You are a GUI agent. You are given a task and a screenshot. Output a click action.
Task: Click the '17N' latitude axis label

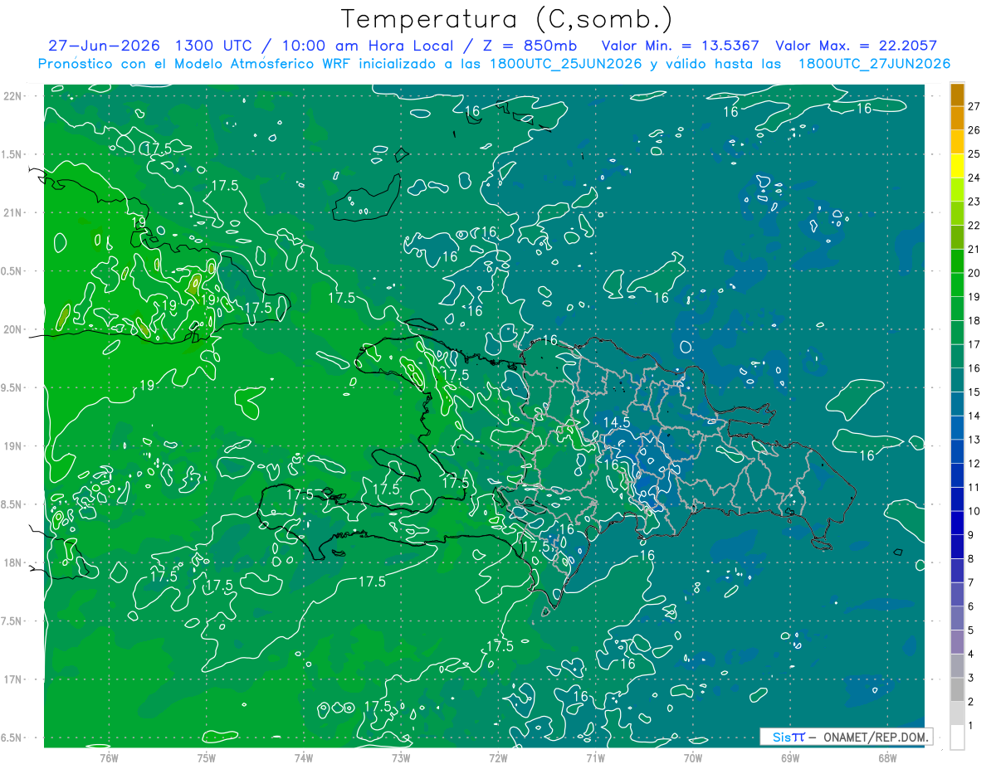tap(11, 679)
